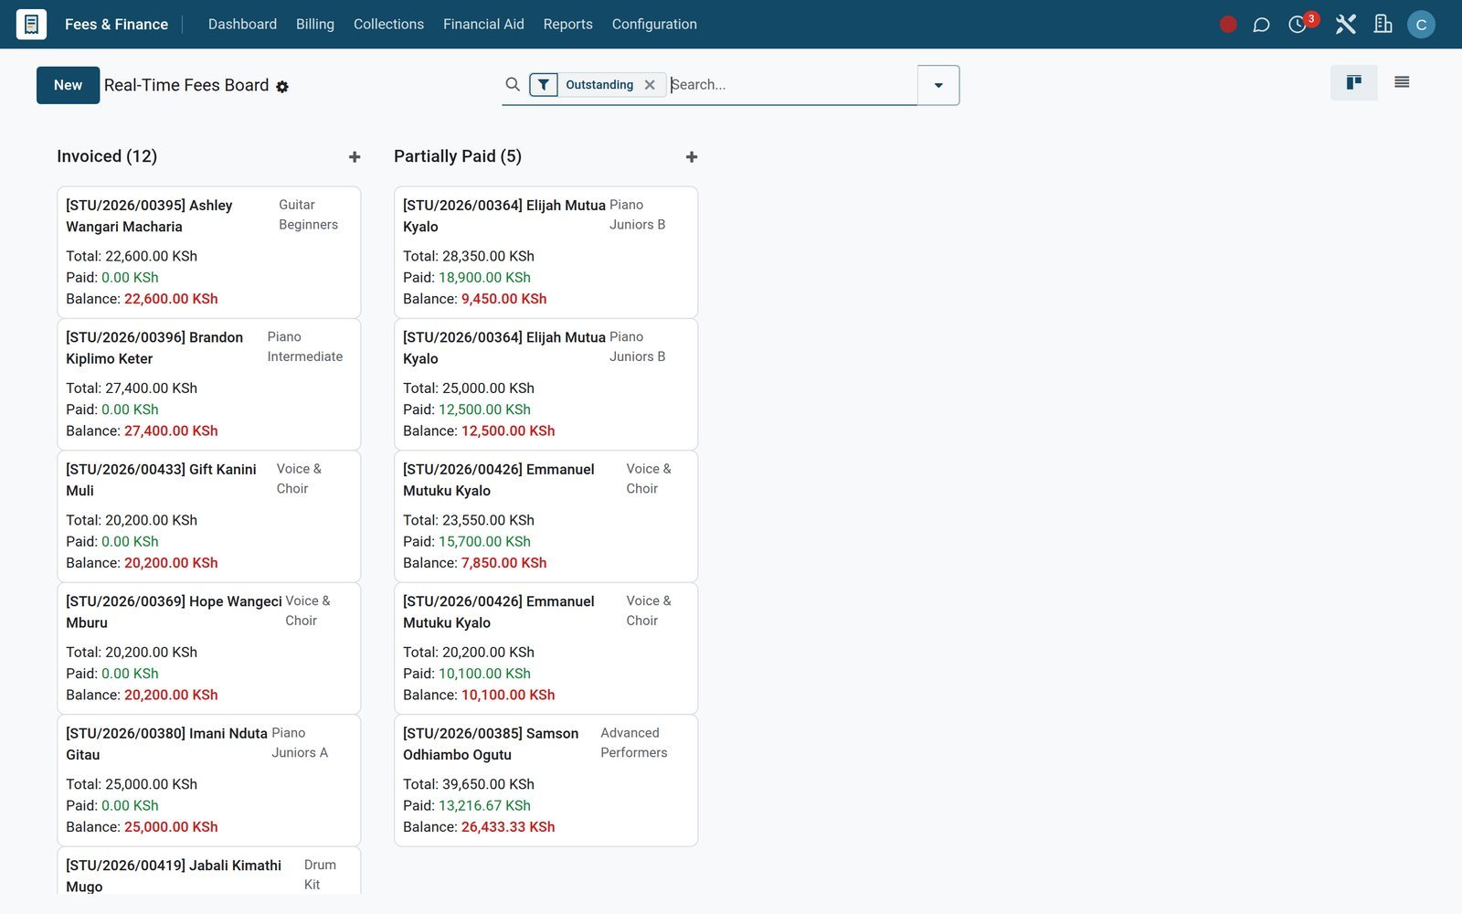Viewport: 1462px width, 914px height.
Task: Click the Invoiced (12) column header
Action: pyautogui.click(x=107, y=156)
